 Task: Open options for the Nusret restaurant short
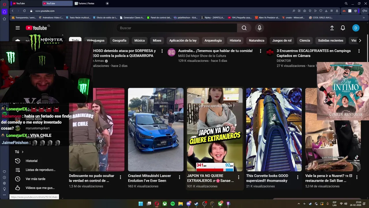click(357, 177)
